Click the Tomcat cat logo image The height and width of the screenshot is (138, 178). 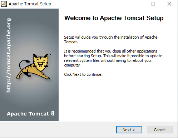click(x=33, y=66)
